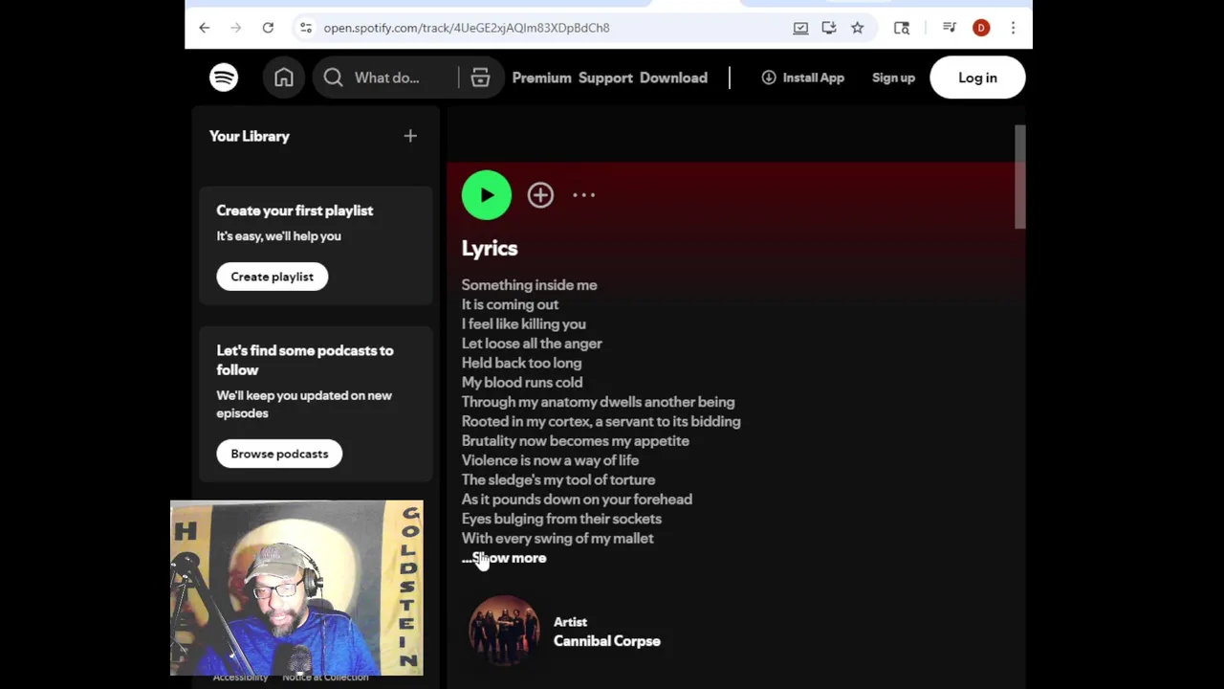
Task: Click the Lyrics section heading
Action: (490, 248)
